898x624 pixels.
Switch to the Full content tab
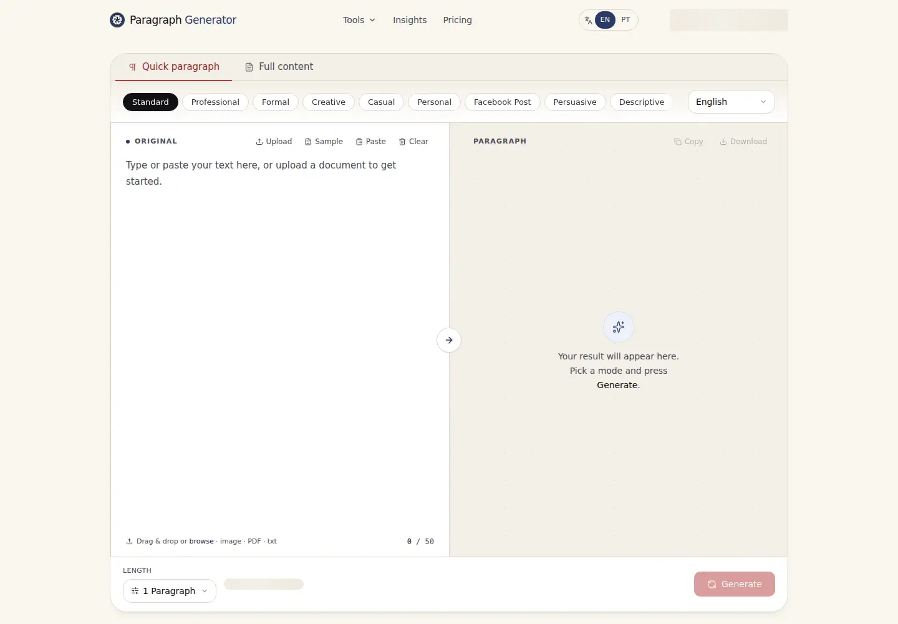tap(279, 67)
